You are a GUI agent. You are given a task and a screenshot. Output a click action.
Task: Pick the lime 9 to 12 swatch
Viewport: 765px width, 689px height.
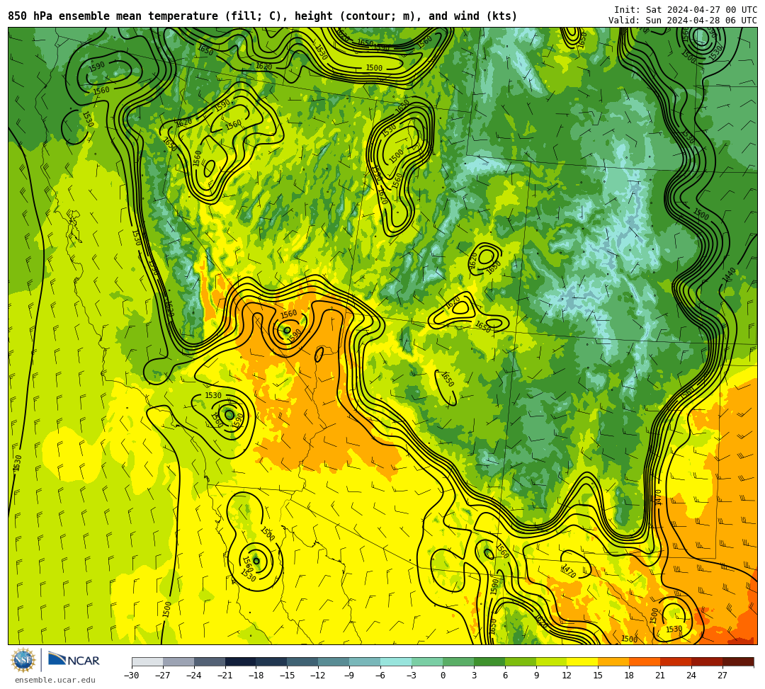(x=552, y=661)
